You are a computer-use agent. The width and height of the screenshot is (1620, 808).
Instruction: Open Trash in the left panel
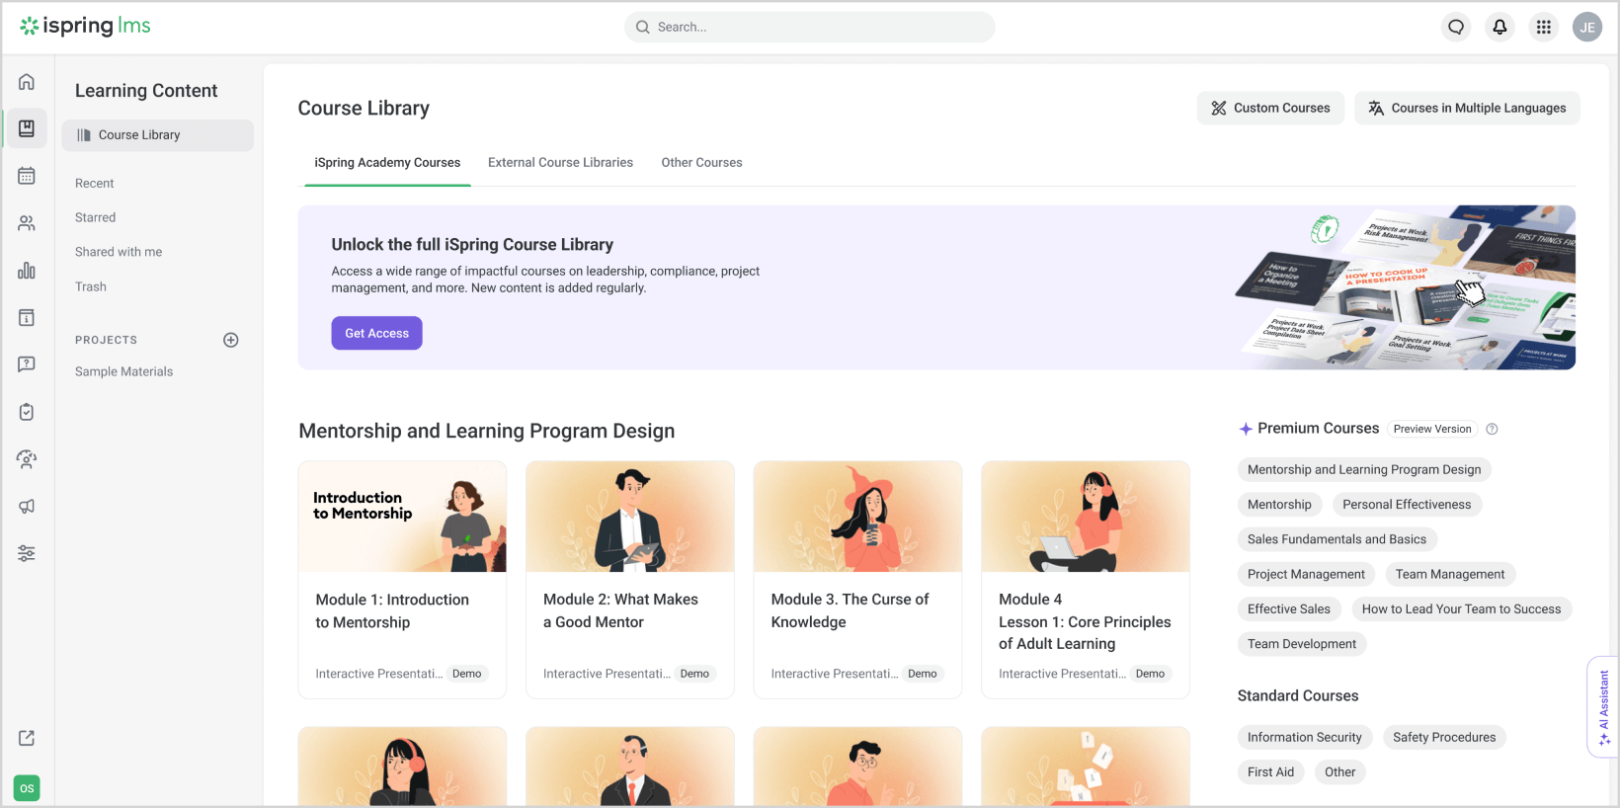[91, 286]
